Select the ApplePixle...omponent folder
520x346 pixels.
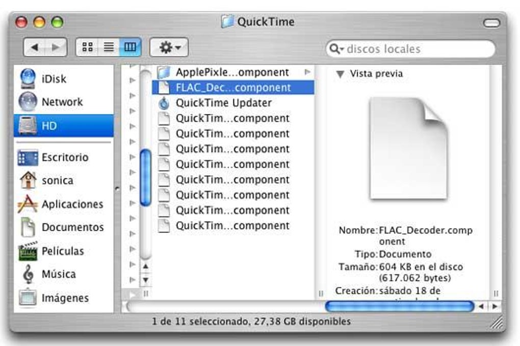233,72
